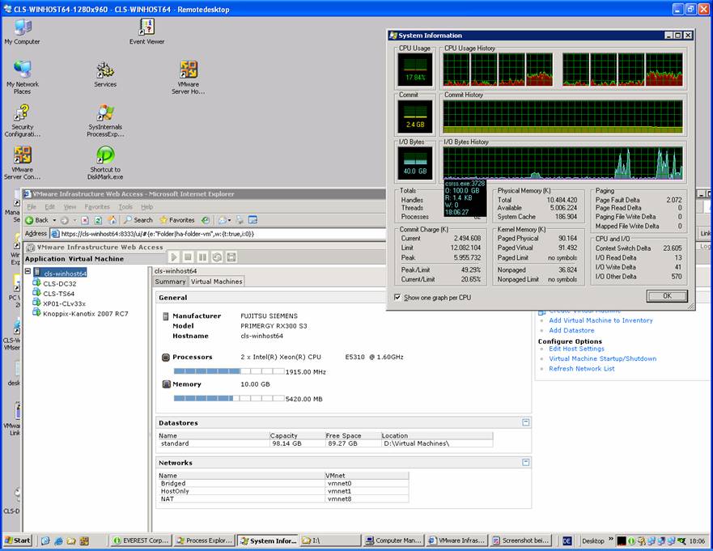Screen dimensions: 713x551
Task: Open Favorites toolbar button
Action: (176, 220)
